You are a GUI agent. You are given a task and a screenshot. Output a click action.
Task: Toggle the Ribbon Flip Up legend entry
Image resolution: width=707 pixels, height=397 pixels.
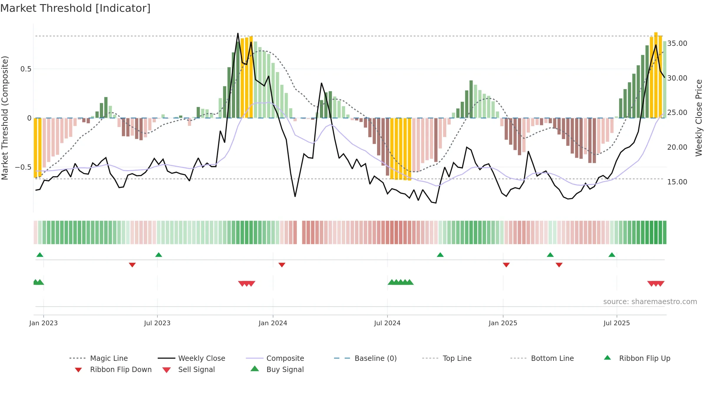click(637, 358)
